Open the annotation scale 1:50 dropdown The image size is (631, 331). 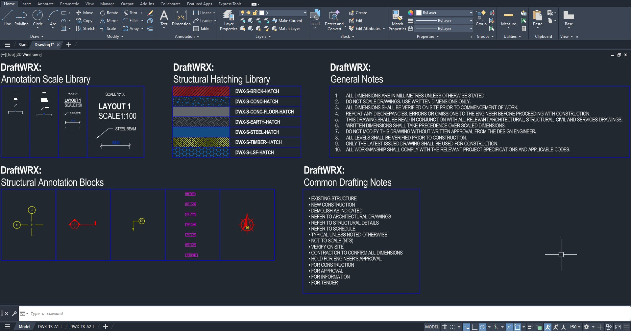(x=575, y=327)
